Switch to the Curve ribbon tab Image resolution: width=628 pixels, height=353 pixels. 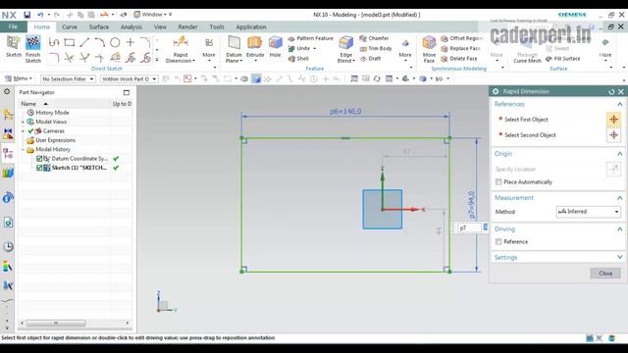(70, 26)
